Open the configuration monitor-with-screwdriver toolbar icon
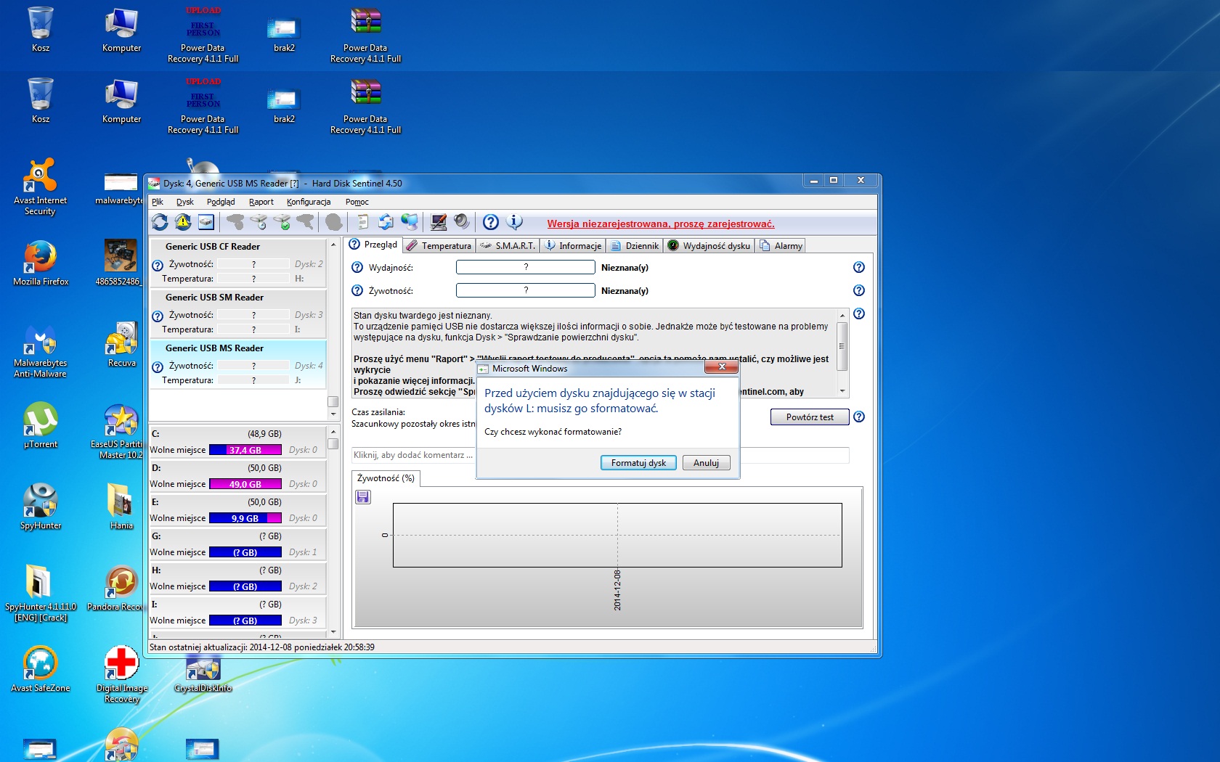1220x762 pixels. tap(439, 222)
